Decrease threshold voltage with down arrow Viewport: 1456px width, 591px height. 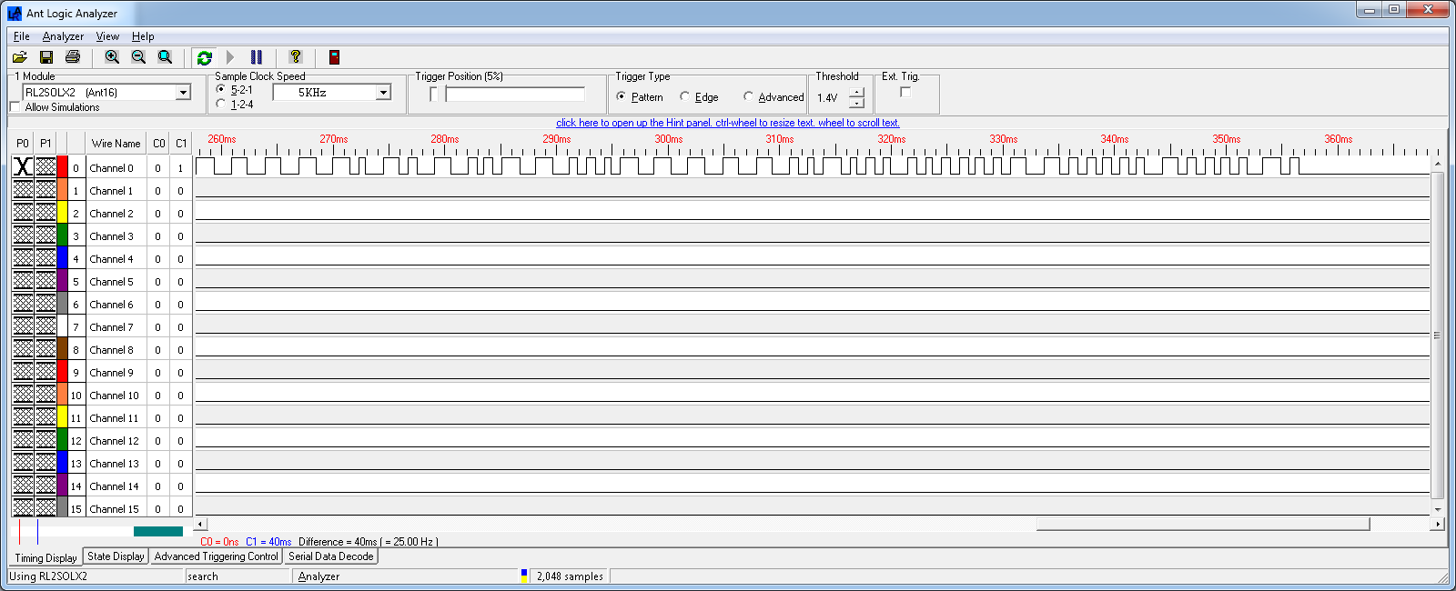click(856, 103)
